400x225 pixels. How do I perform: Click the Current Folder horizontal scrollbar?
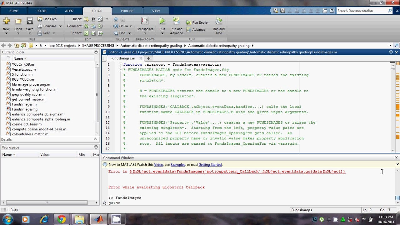(47, 202)
